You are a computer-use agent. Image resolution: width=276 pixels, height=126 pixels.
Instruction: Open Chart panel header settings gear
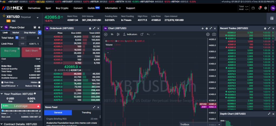pos(207,28)
